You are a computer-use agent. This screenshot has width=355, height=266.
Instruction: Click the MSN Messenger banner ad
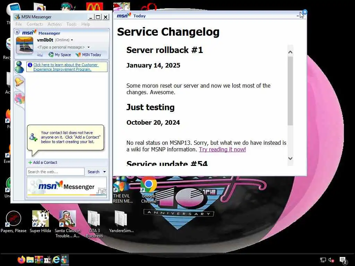tap(67, 187)
